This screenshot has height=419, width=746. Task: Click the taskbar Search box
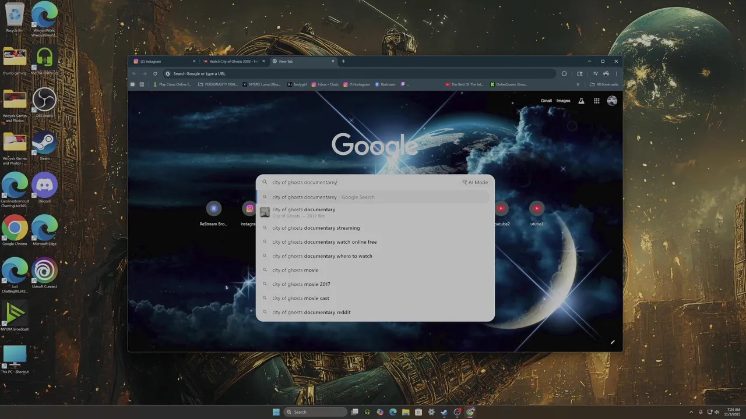pos(314,412)
